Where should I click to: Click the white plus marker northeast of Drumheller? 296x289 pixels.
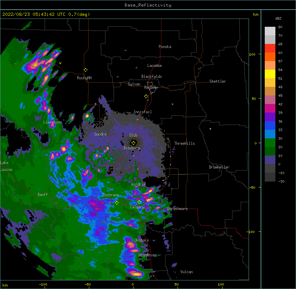(210, 129)
